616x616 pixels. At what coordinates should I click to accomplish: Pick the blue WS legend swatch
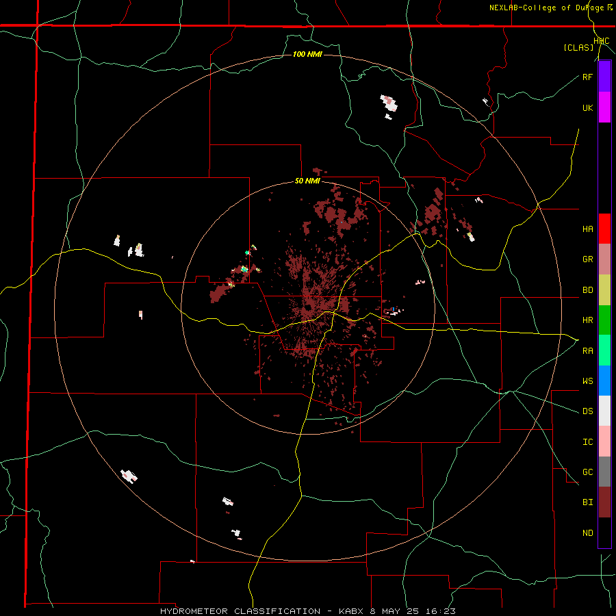tap(604, 381)
